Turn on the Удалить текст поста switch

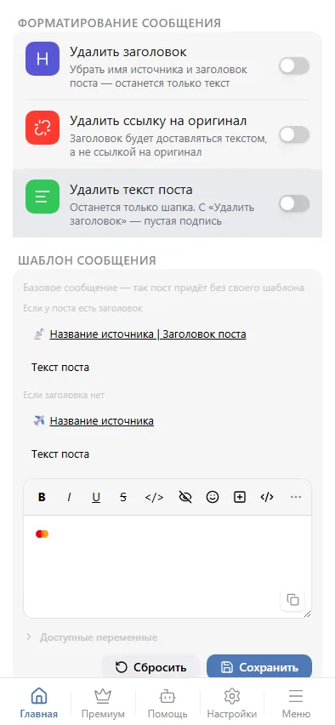294,203
